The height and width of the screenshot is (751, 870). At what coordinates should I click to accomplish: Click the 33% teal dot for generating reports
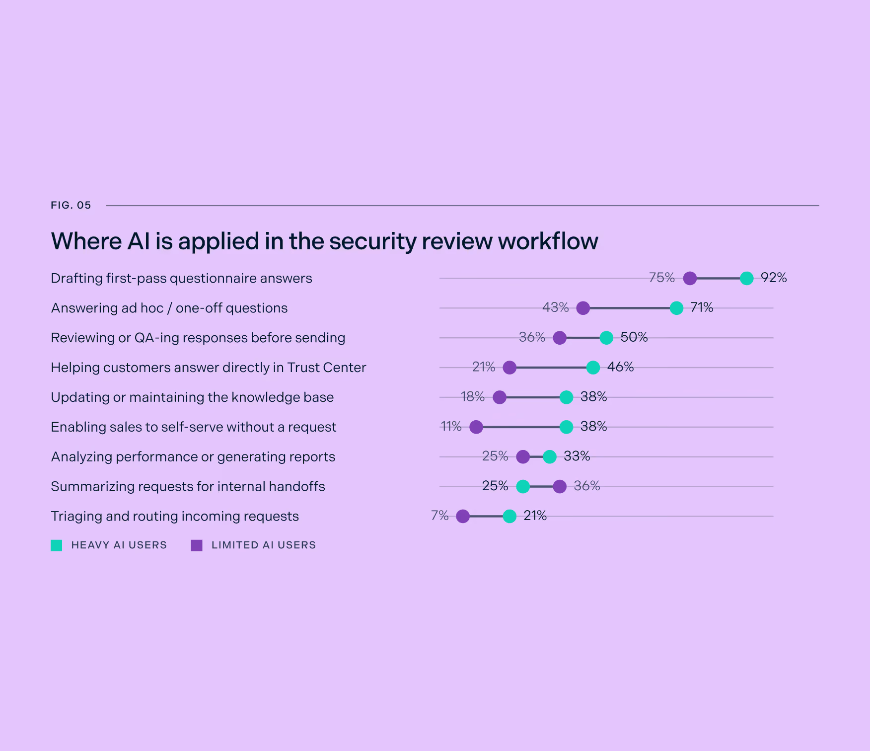(550, 457)
